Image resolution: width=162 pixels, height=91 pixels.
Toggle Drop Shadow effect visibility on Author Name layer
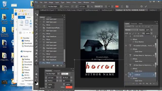(x=133, y=42)
